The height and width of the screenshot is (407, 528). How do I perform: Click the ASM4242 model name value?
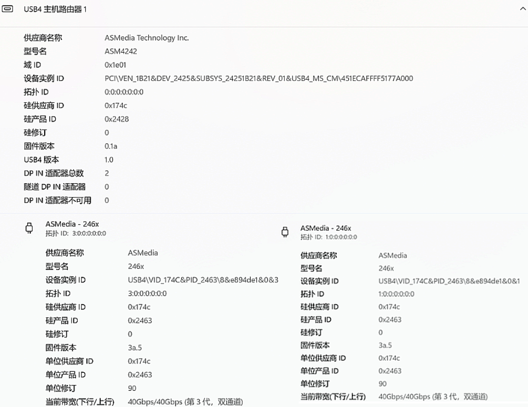point(121,51)
